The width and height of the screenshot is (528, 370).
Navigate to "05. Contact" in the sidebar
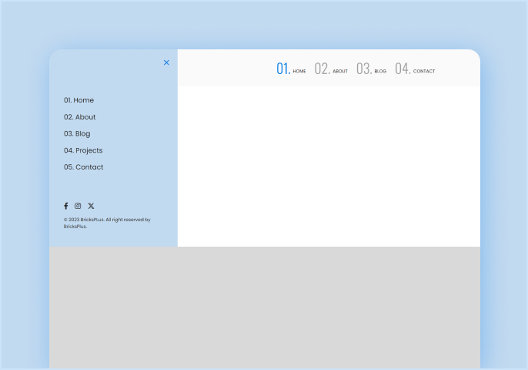[x=83, y=167]
